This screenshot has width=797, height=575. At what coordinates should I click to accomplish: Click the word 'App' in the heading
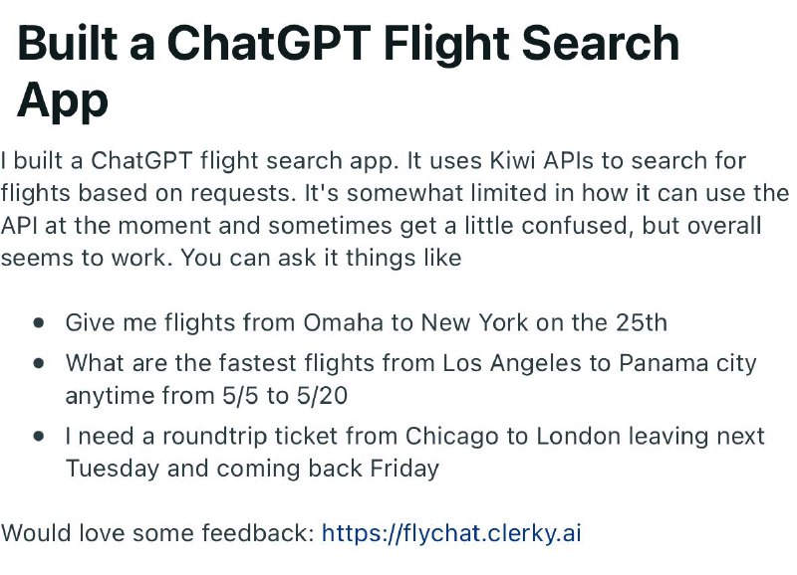(63, 101)
